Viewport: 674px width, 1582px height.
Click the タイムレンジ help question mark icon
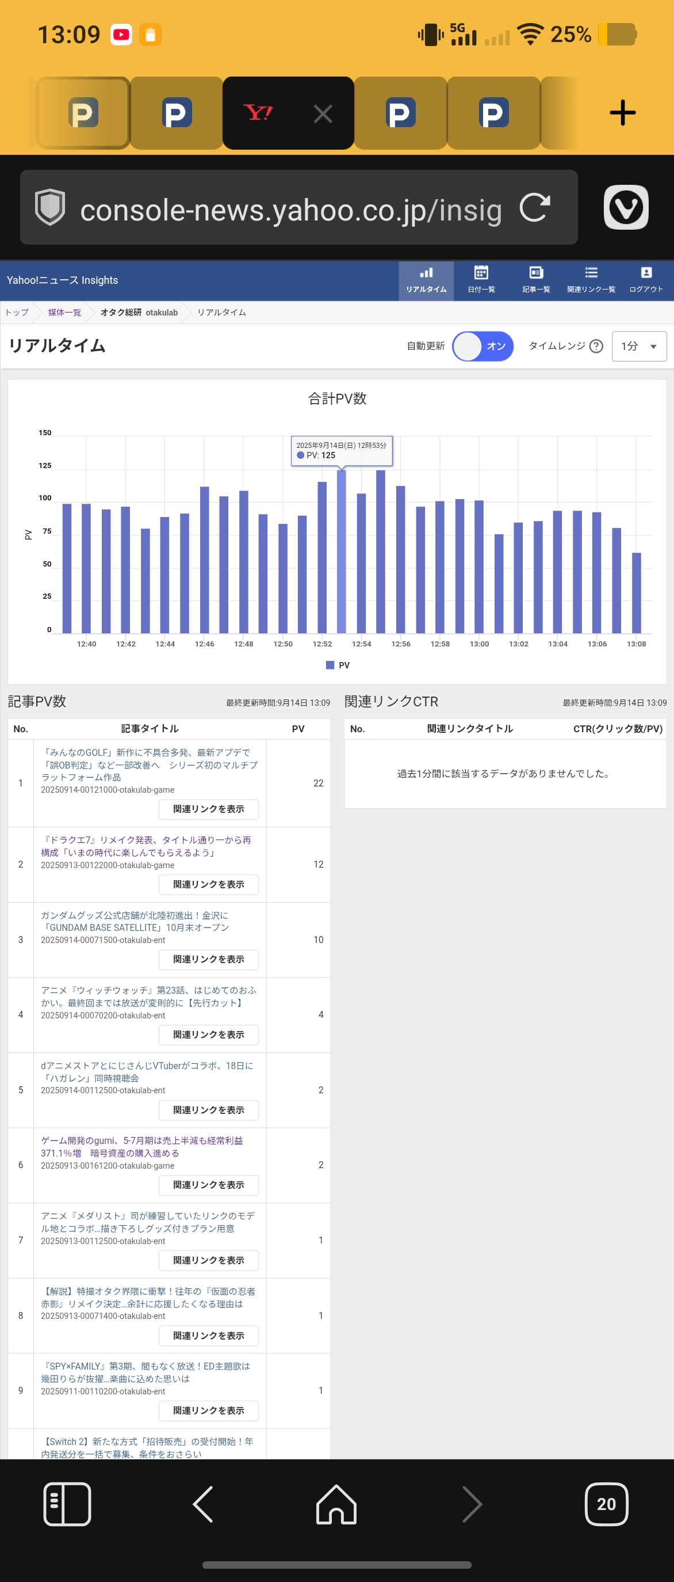(x=596, y=347)
